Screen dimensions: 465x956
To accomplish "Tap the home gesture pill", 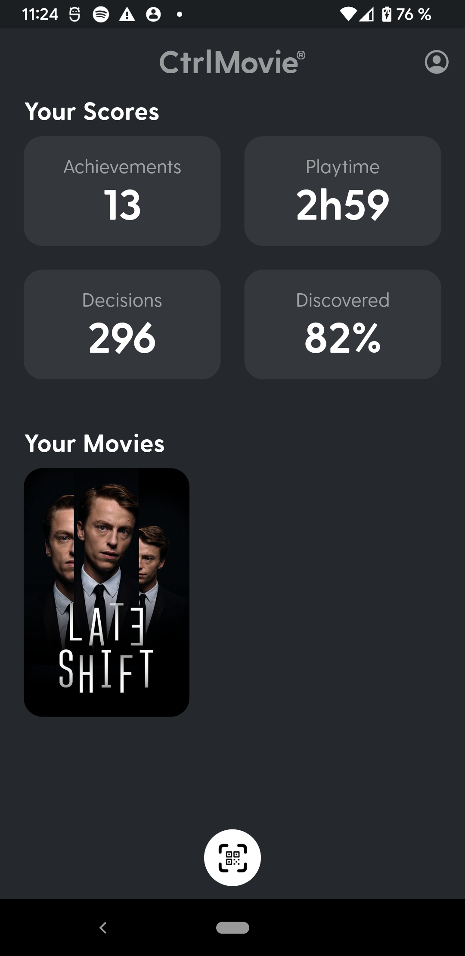I will tap(232, 927).
